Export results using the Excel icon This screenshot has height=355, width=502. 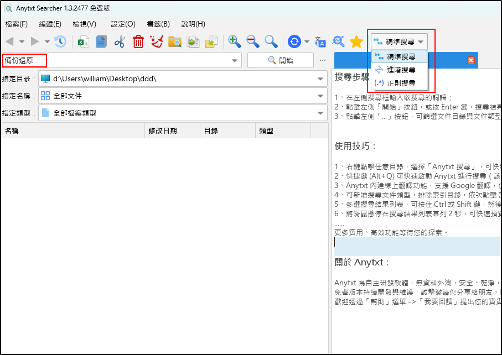coord(84,41)
